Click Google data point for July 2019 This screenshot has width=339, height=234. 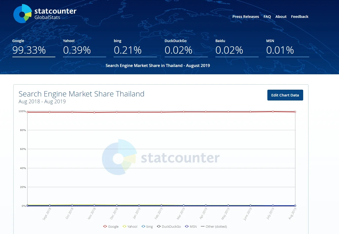[273, 112]
